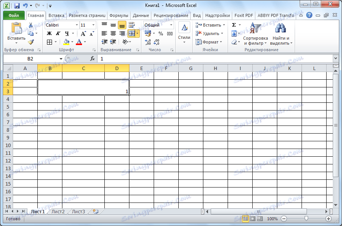Click the zoom slider handle
342x226 pixels.
tap(306, 219)
